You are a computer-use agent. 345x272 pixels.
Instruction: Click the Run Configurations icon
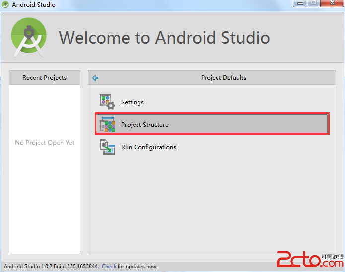click(x=107, y=147)
